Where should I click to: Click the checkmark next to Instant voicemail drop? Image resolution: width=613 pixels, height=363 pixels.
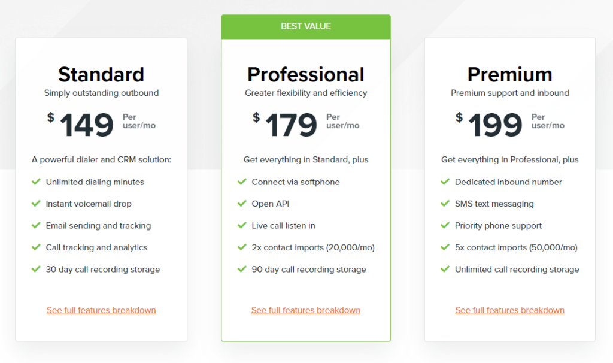(36, 204)
